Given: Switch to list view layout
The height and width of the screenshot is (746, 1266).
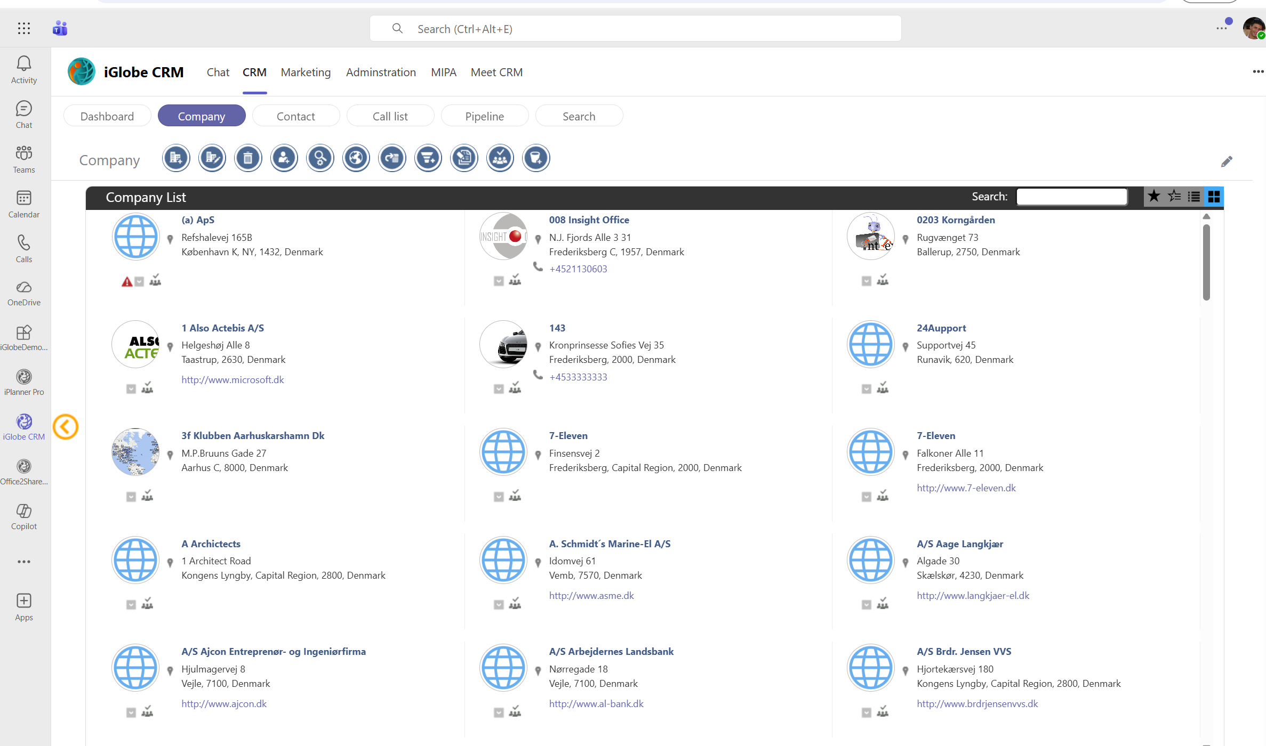Looking at the screenshot, I should 1194,197.
